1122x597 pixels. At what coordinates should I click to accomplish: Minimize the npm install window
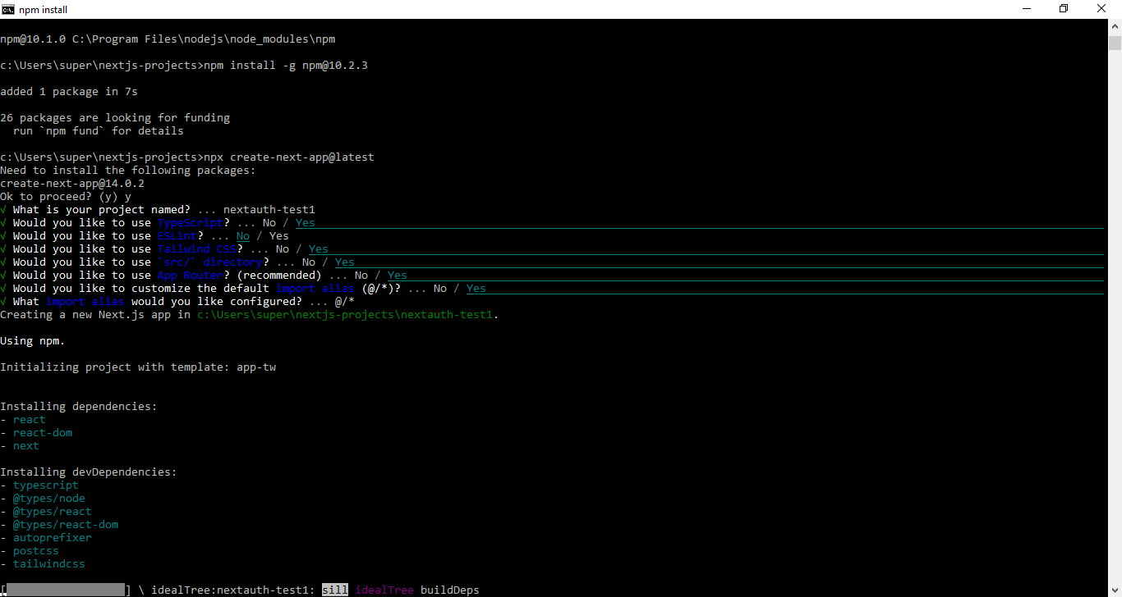(x=1026, y=9)
